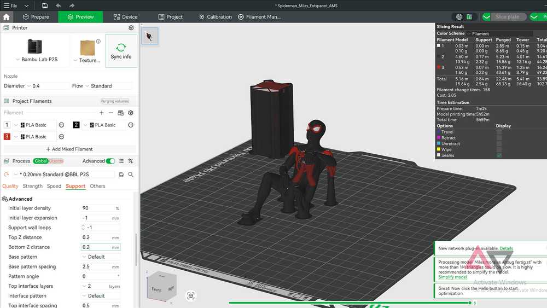547x308 pixels.
Task: Open the Bambu Lab P2S printer dropdown
Action: [18, 60]
